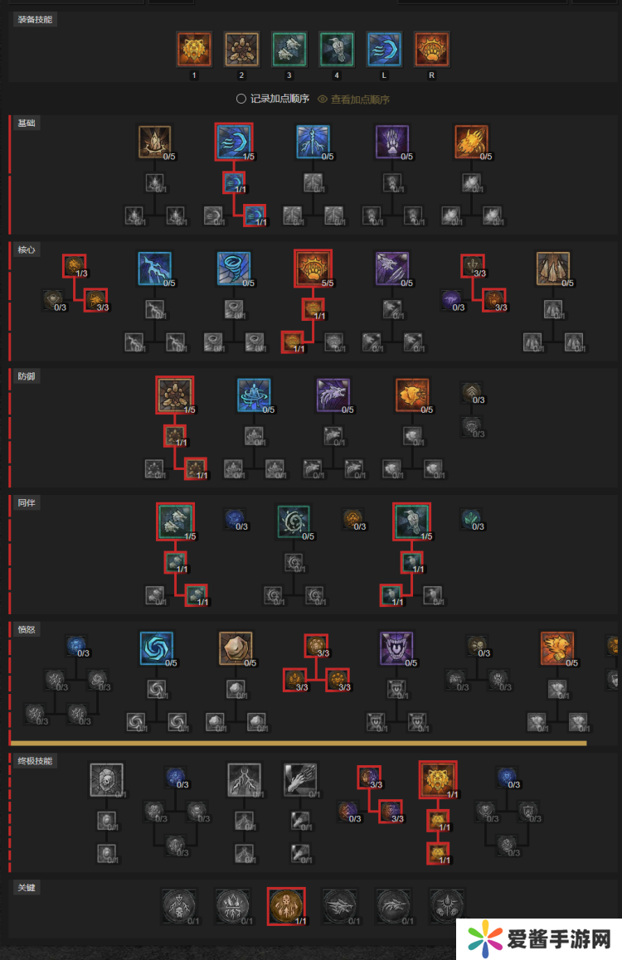Open the 查看加点顺序 link
The image size is (622, 960).
click(360, 99)
